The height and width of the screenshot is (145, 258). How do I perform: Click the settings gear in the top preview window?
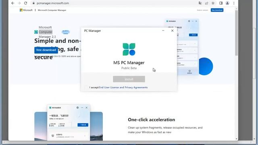click(189, 21)
